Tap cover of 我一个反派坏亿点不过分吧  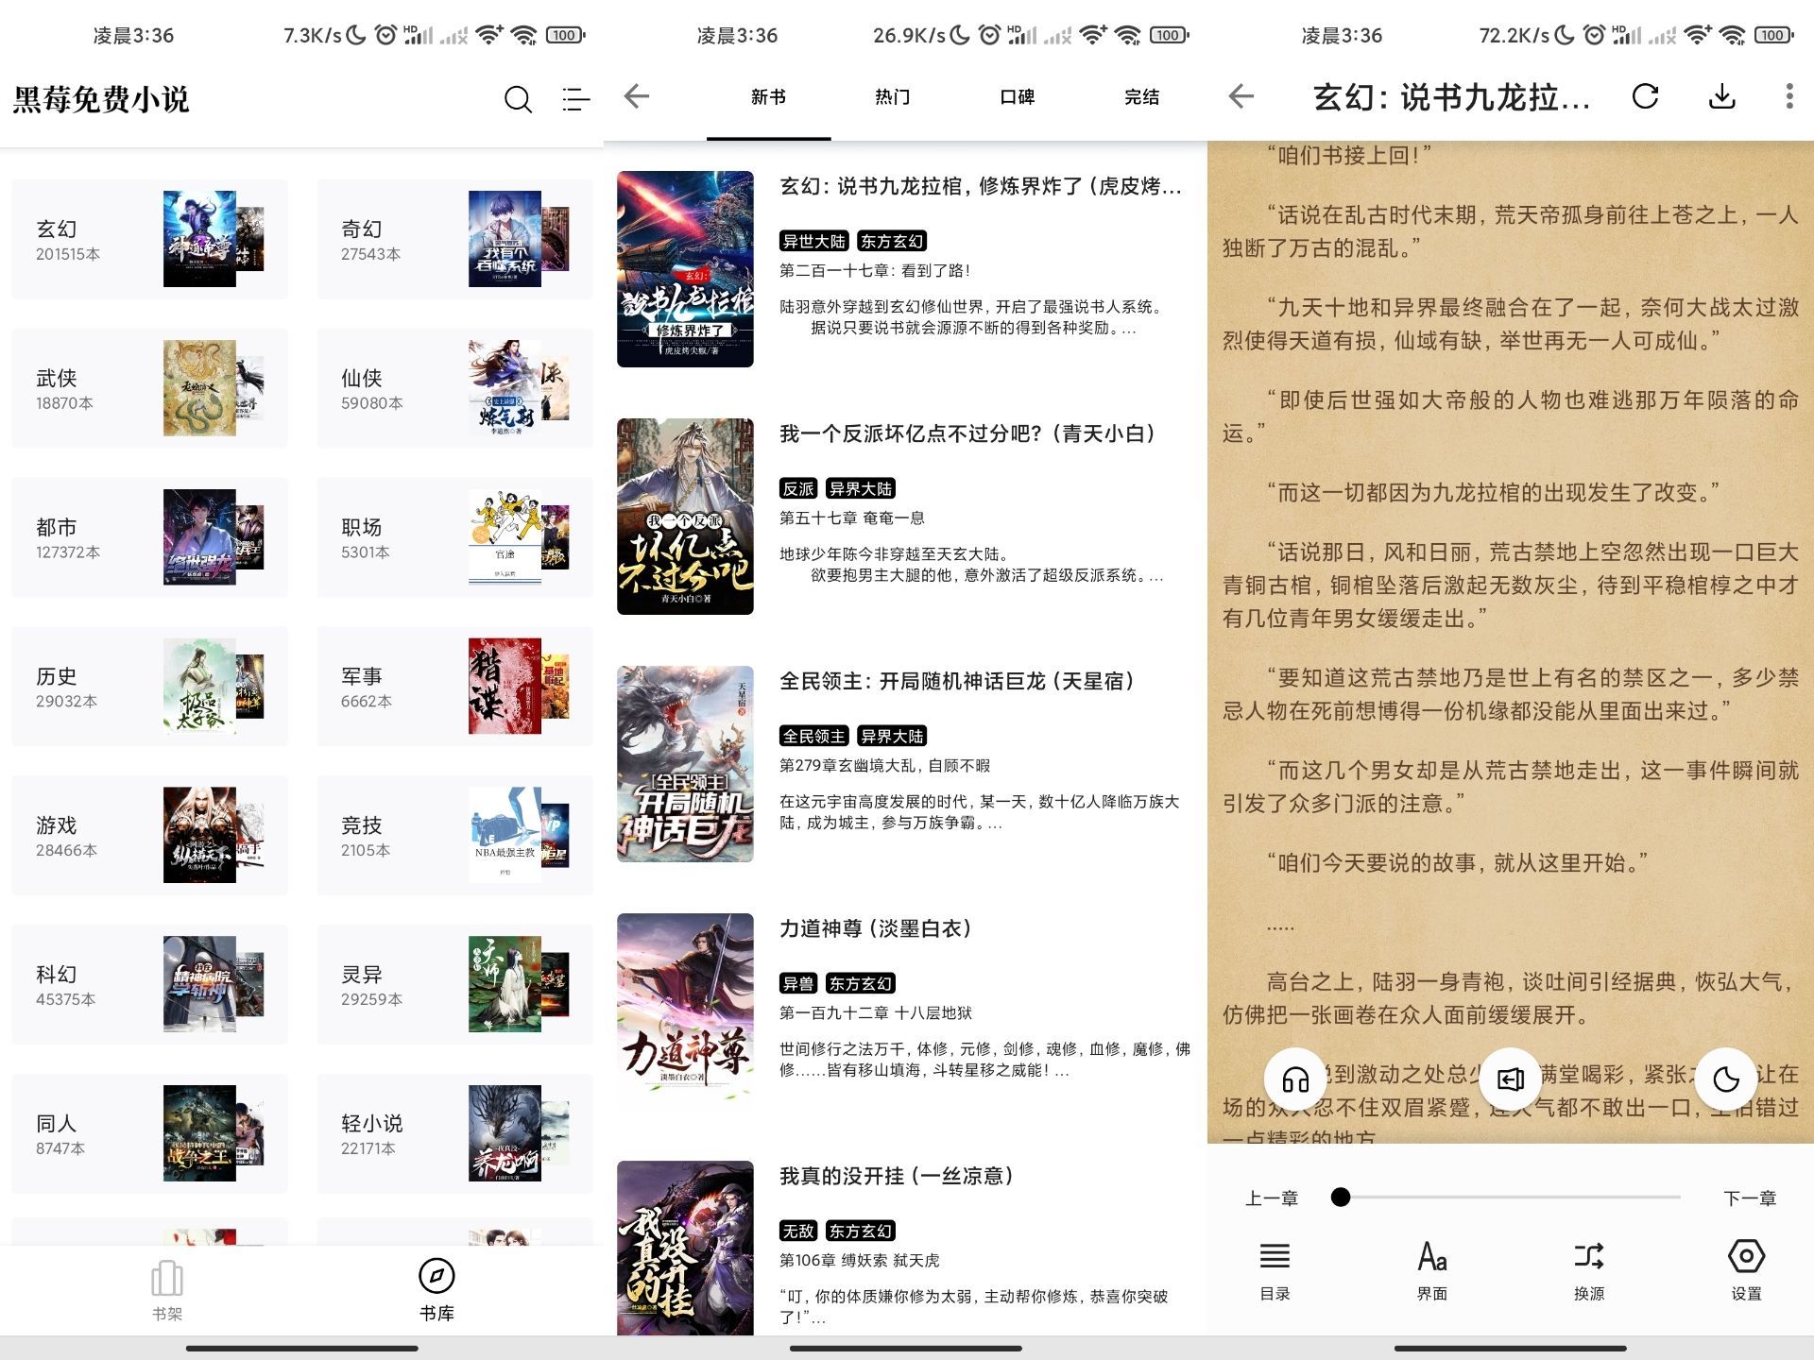pos(685,517)
